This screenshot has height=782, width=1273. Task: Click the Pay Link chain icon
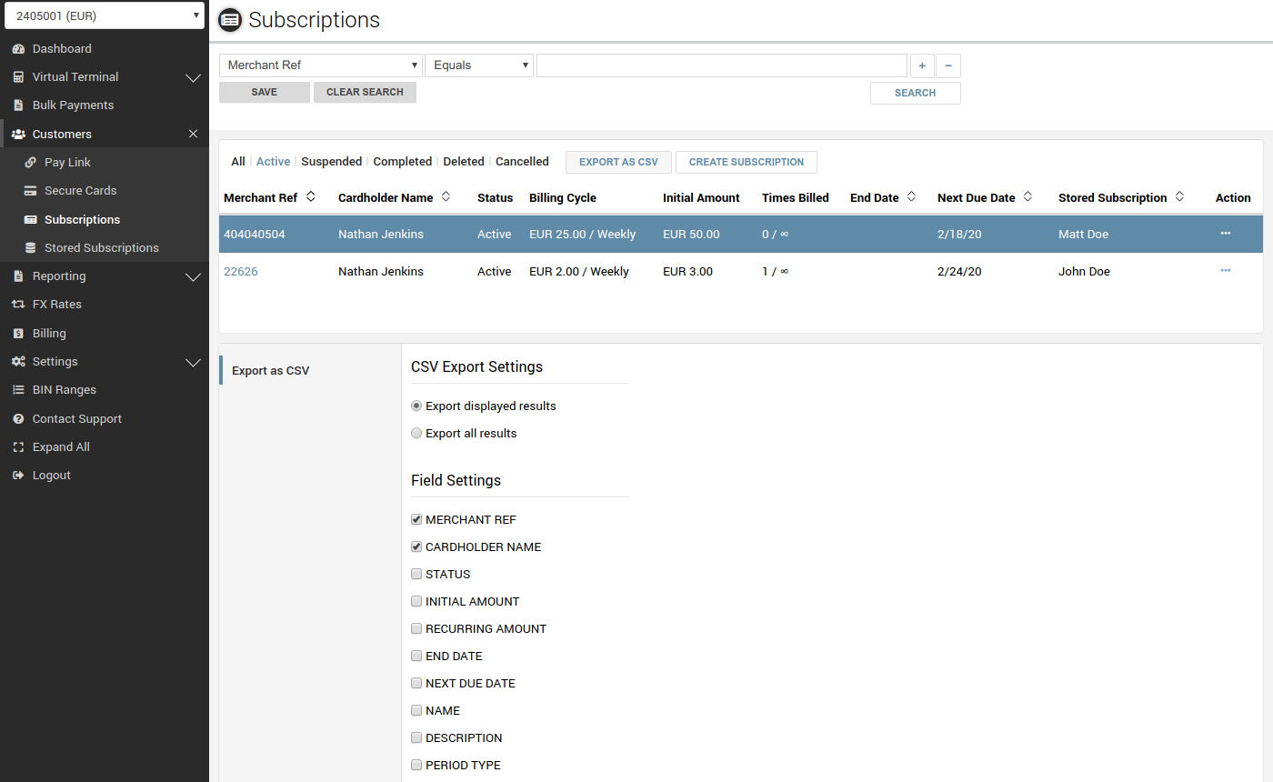(30, 163)
